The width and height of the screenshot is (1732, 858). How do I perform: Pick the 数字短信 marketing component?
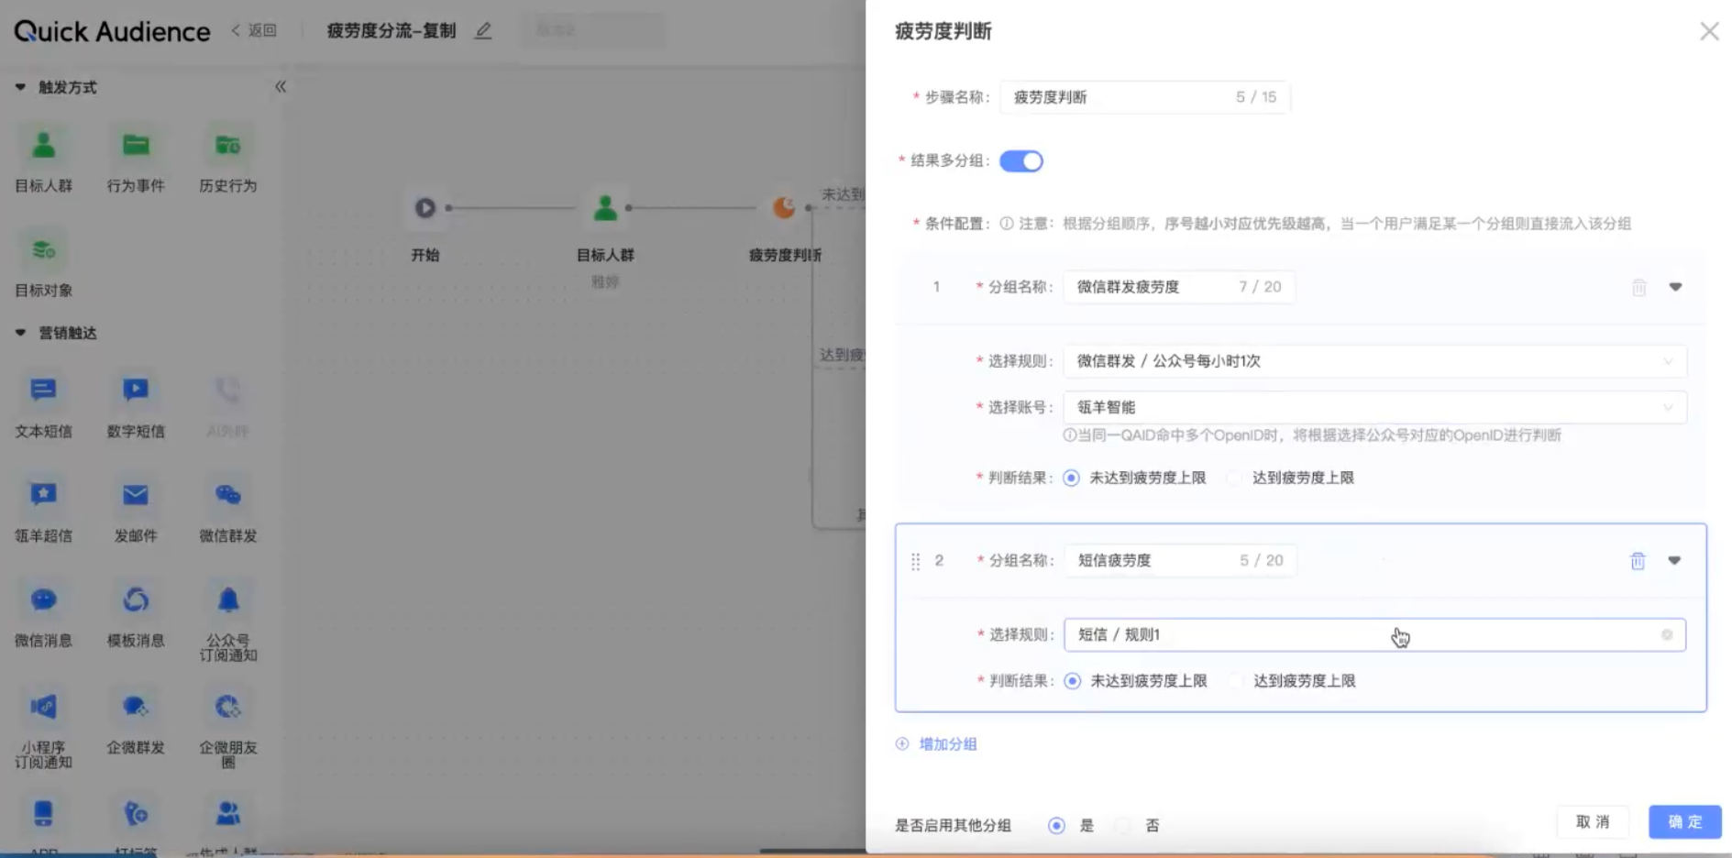coord(136,390)
